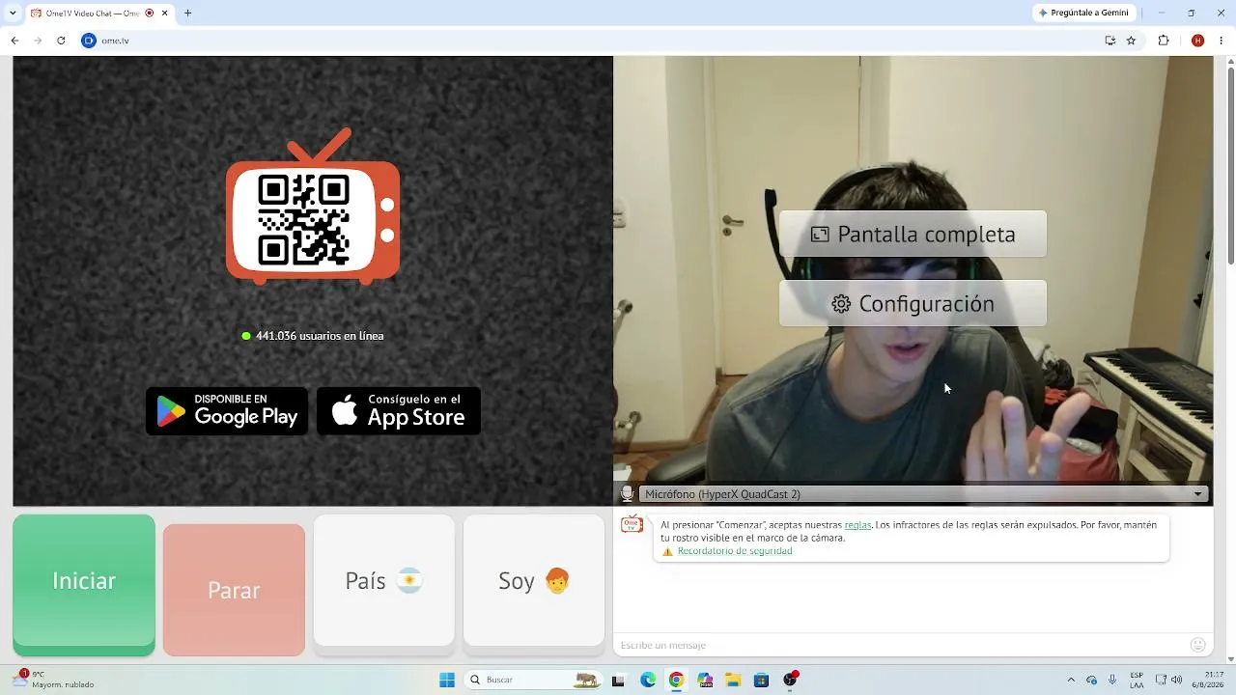Open the Chrome three-dot menu
Viewport: 1236px width, 695px height.
(x=1222, y=41)
